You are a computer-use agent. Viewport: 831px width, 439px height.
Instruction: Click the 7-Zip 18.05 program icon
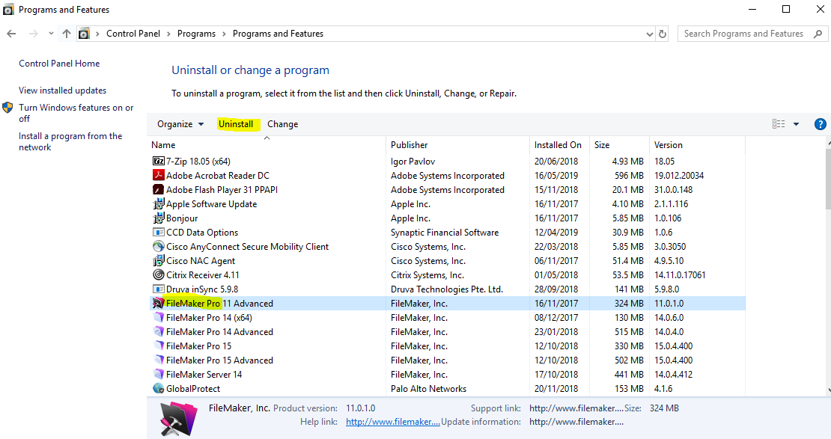(x=159, y=161)
